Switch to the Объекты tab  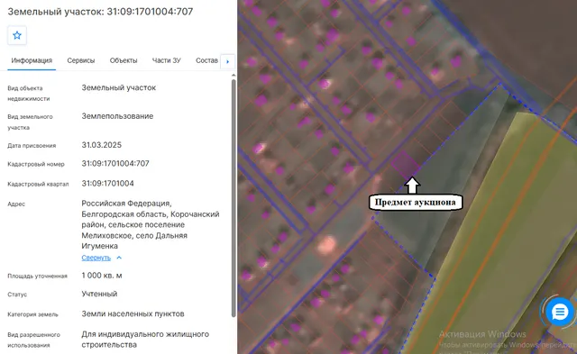[124, 60]
